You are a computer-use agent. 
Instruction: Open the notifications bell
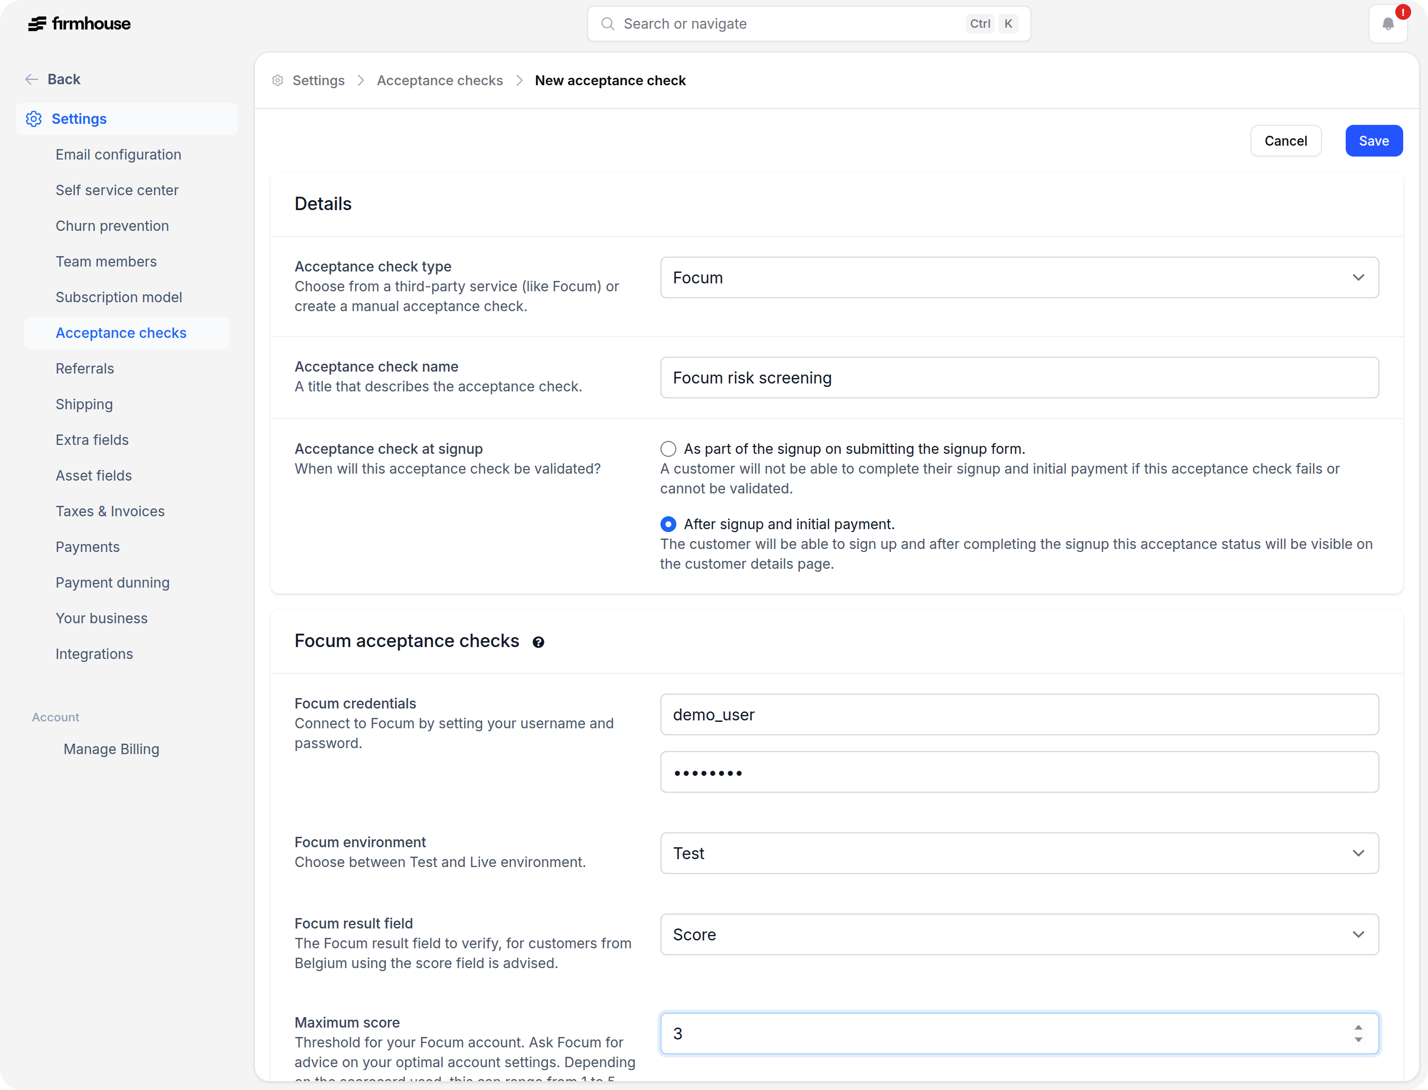coord(1388,24)
